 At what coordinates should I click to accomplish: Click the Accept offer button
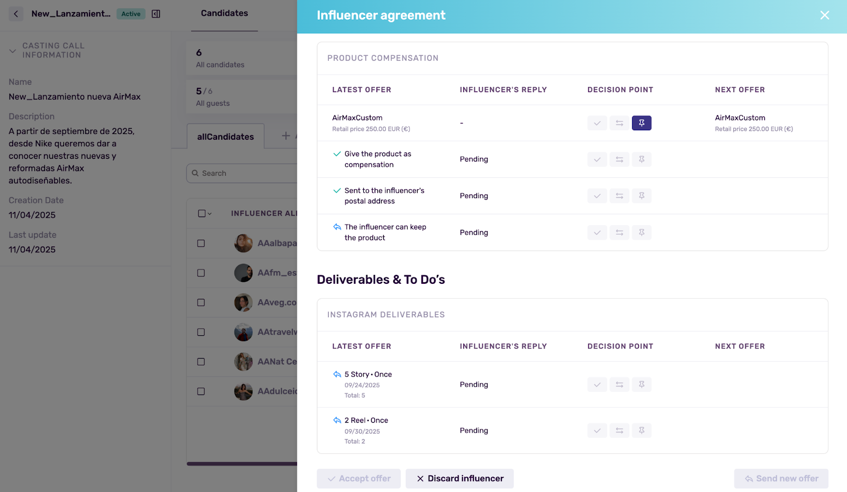point(358,479)
